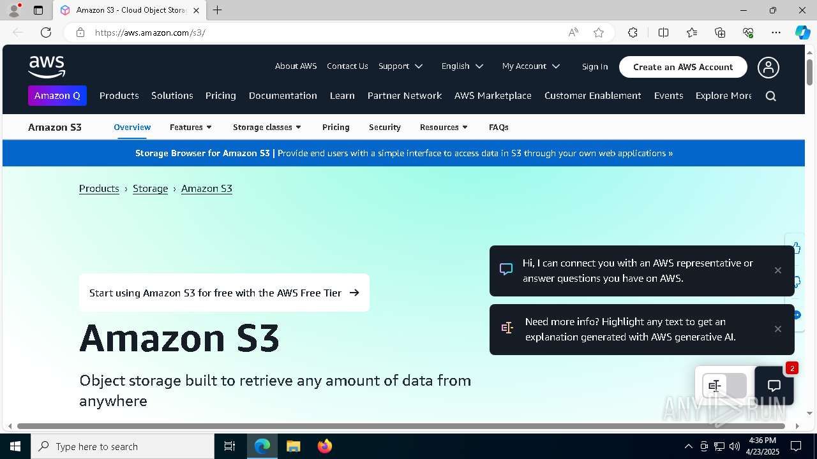Select the Overview tab
Viewport: 817px width, 459px height.
click(x=132, y=127)
